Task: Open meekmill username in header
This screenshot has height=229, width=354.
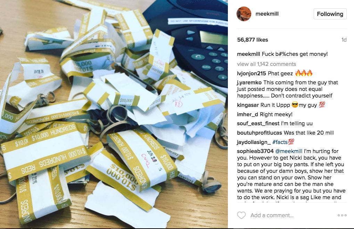Action: [267, 14]
